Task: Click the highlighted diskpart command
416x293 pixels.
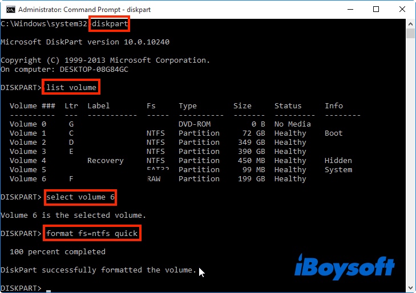Action: (x=109, y=24)
